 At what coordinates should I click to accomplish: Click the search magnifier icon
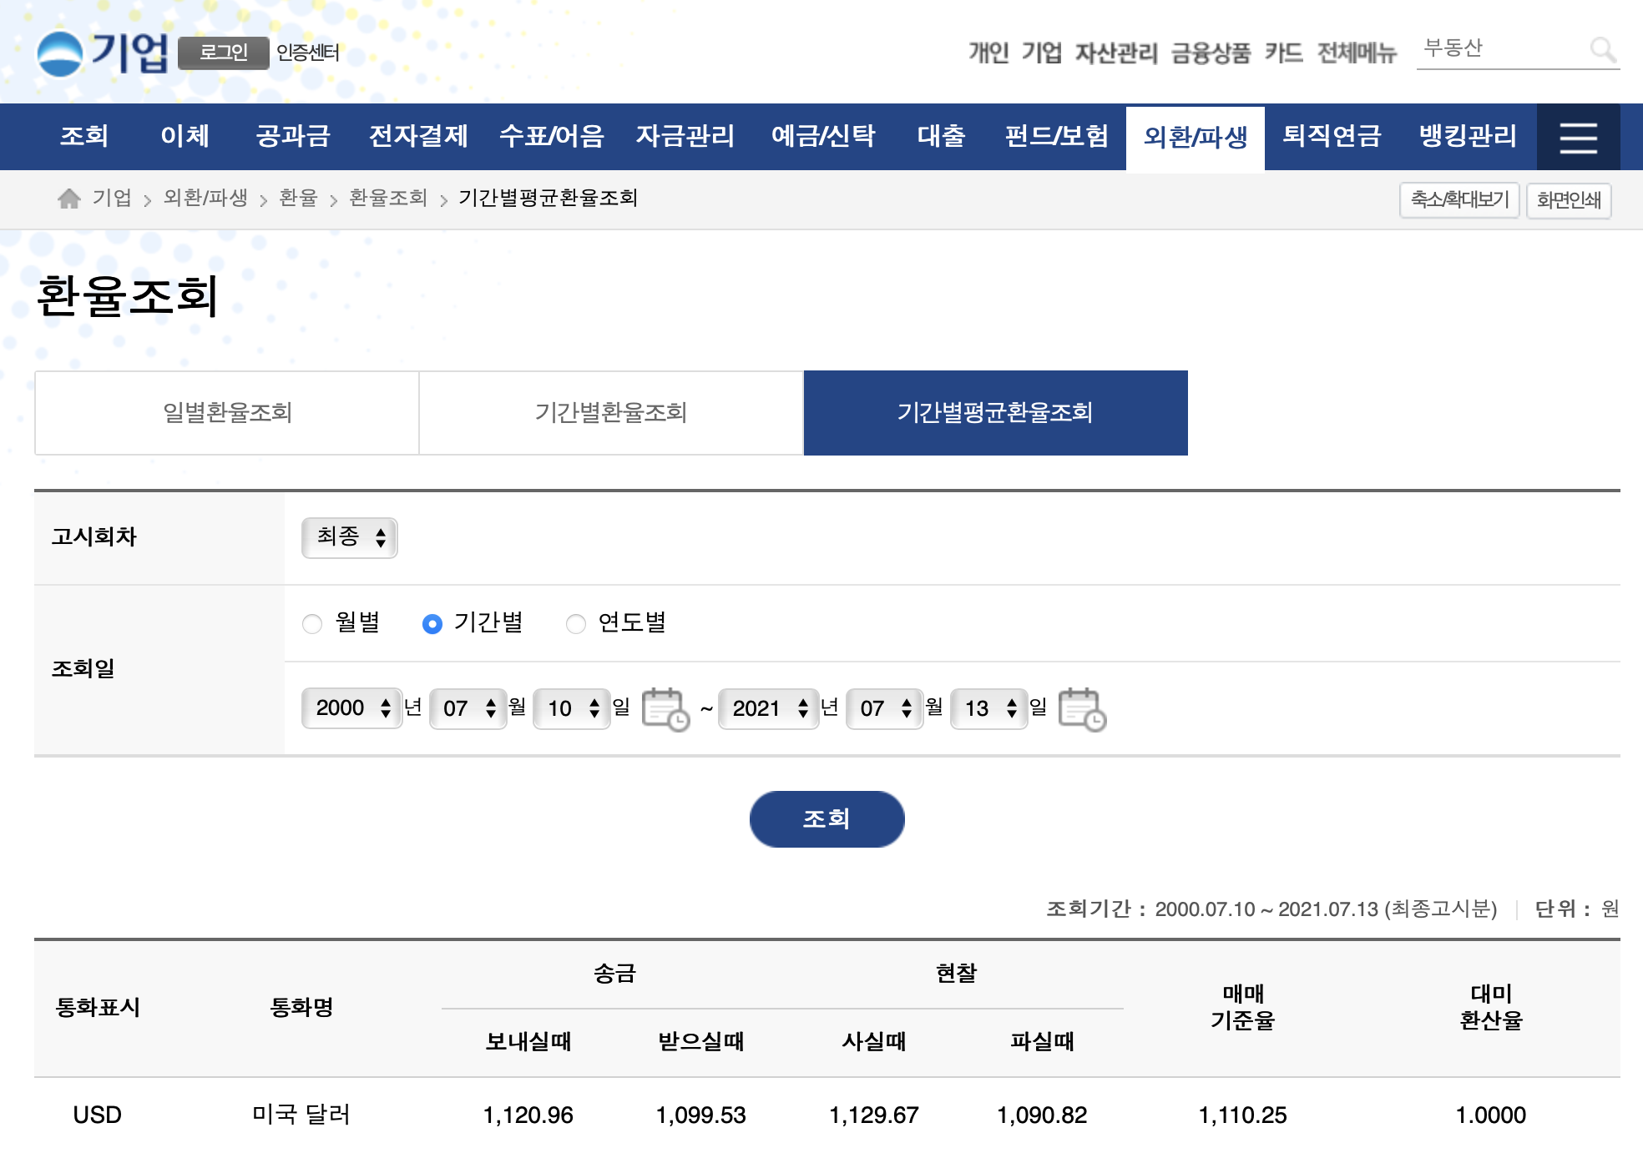pos(1602,50)
